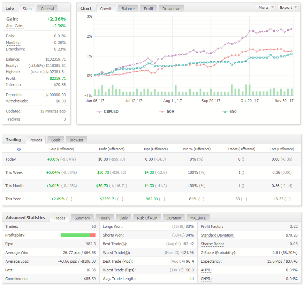Select the This Year row label

pos(13,199)
